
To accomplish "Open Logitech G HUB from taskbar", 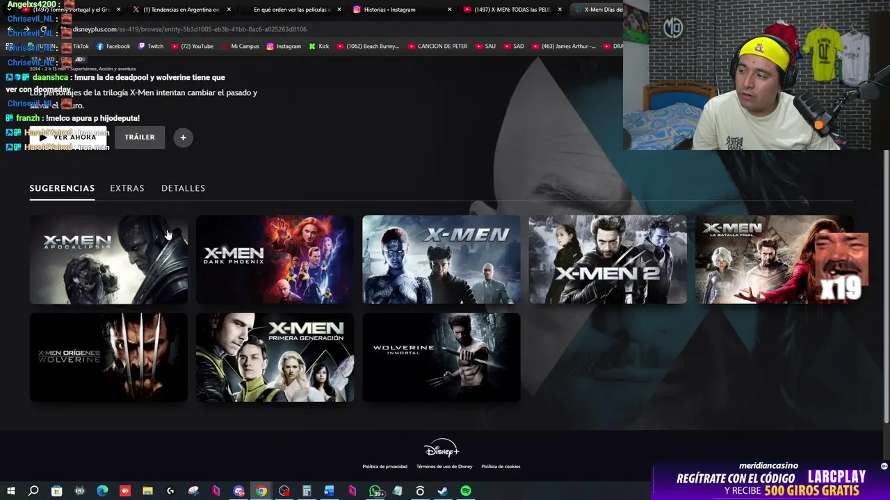I will click(170, 491).
